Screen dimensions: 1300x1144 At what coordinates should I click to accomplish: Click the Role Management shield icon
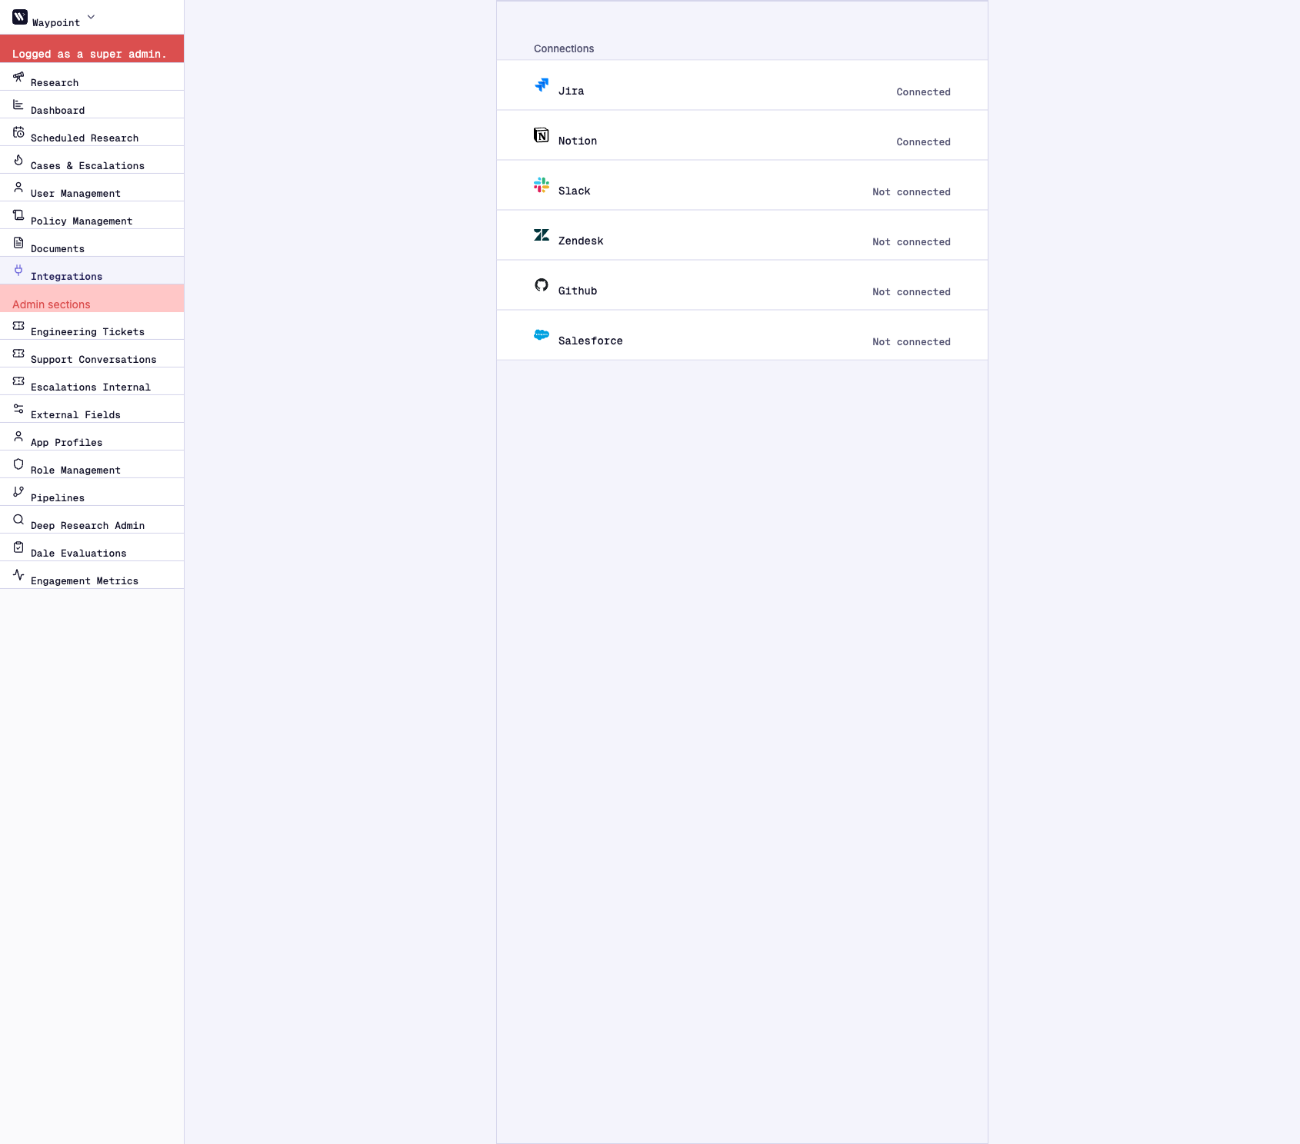[x=18, y=464]
